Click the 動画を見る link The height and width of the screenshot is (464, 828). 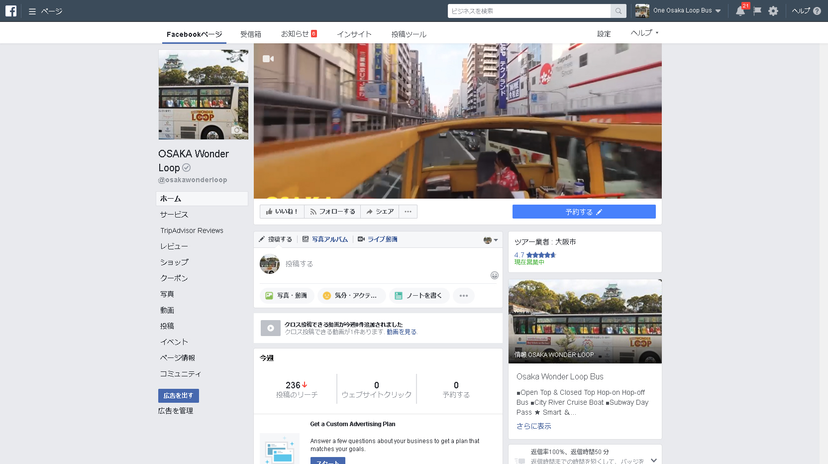coord(402,332)
